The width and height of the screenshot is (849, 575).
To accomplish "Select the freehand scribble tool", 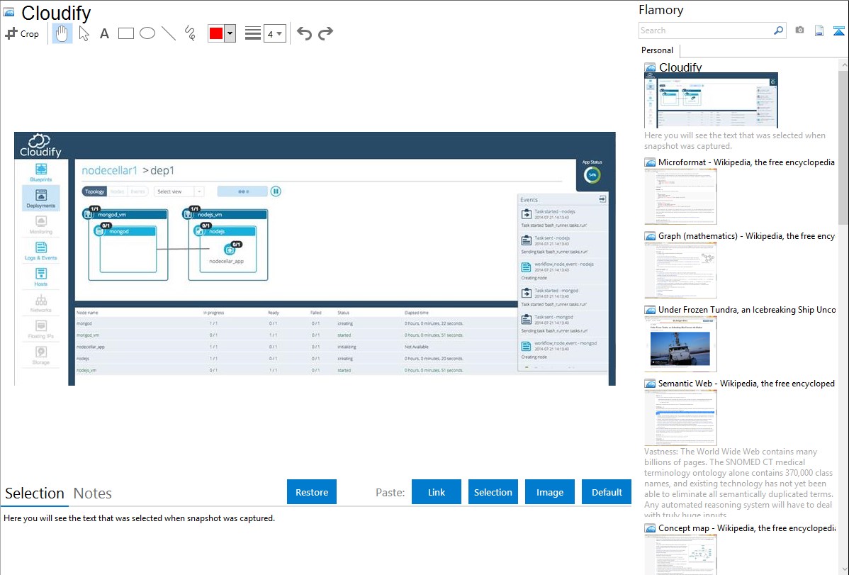I will pos(190,33).
